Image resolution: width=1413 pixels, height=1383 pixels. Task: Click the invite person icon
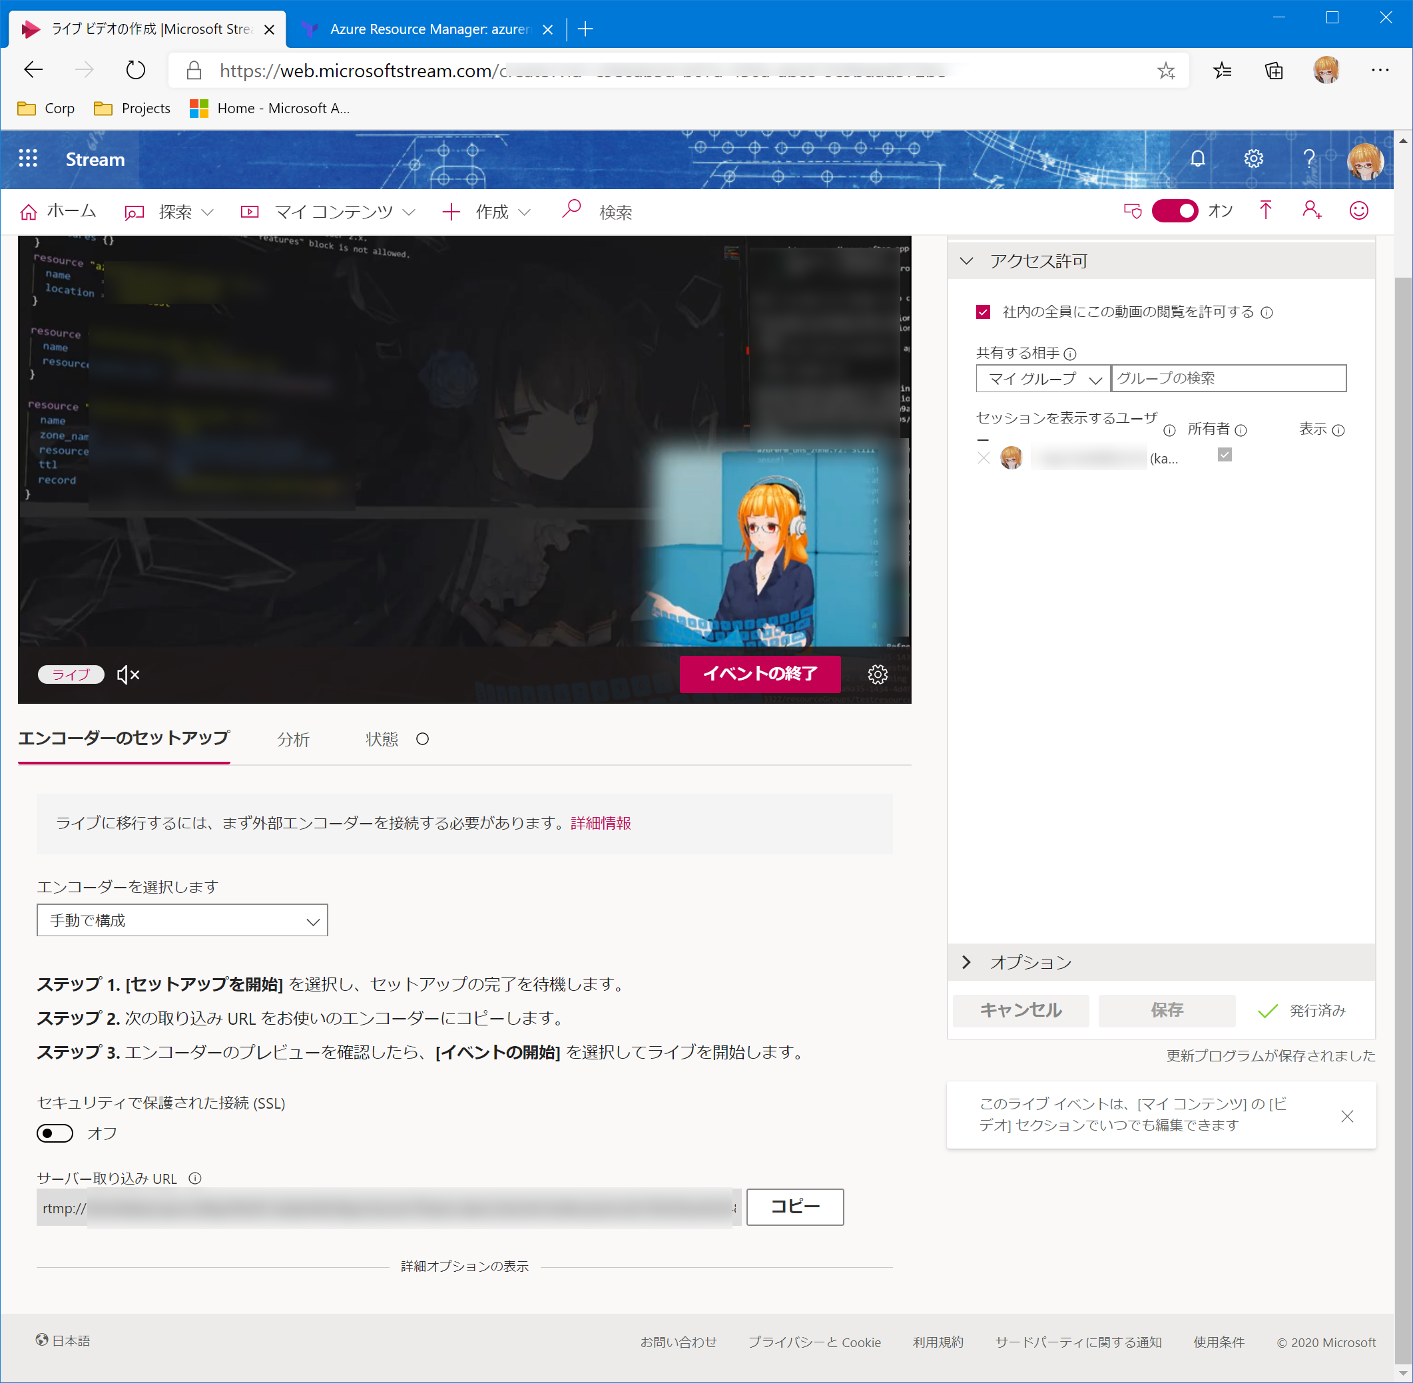[1311, 210]
